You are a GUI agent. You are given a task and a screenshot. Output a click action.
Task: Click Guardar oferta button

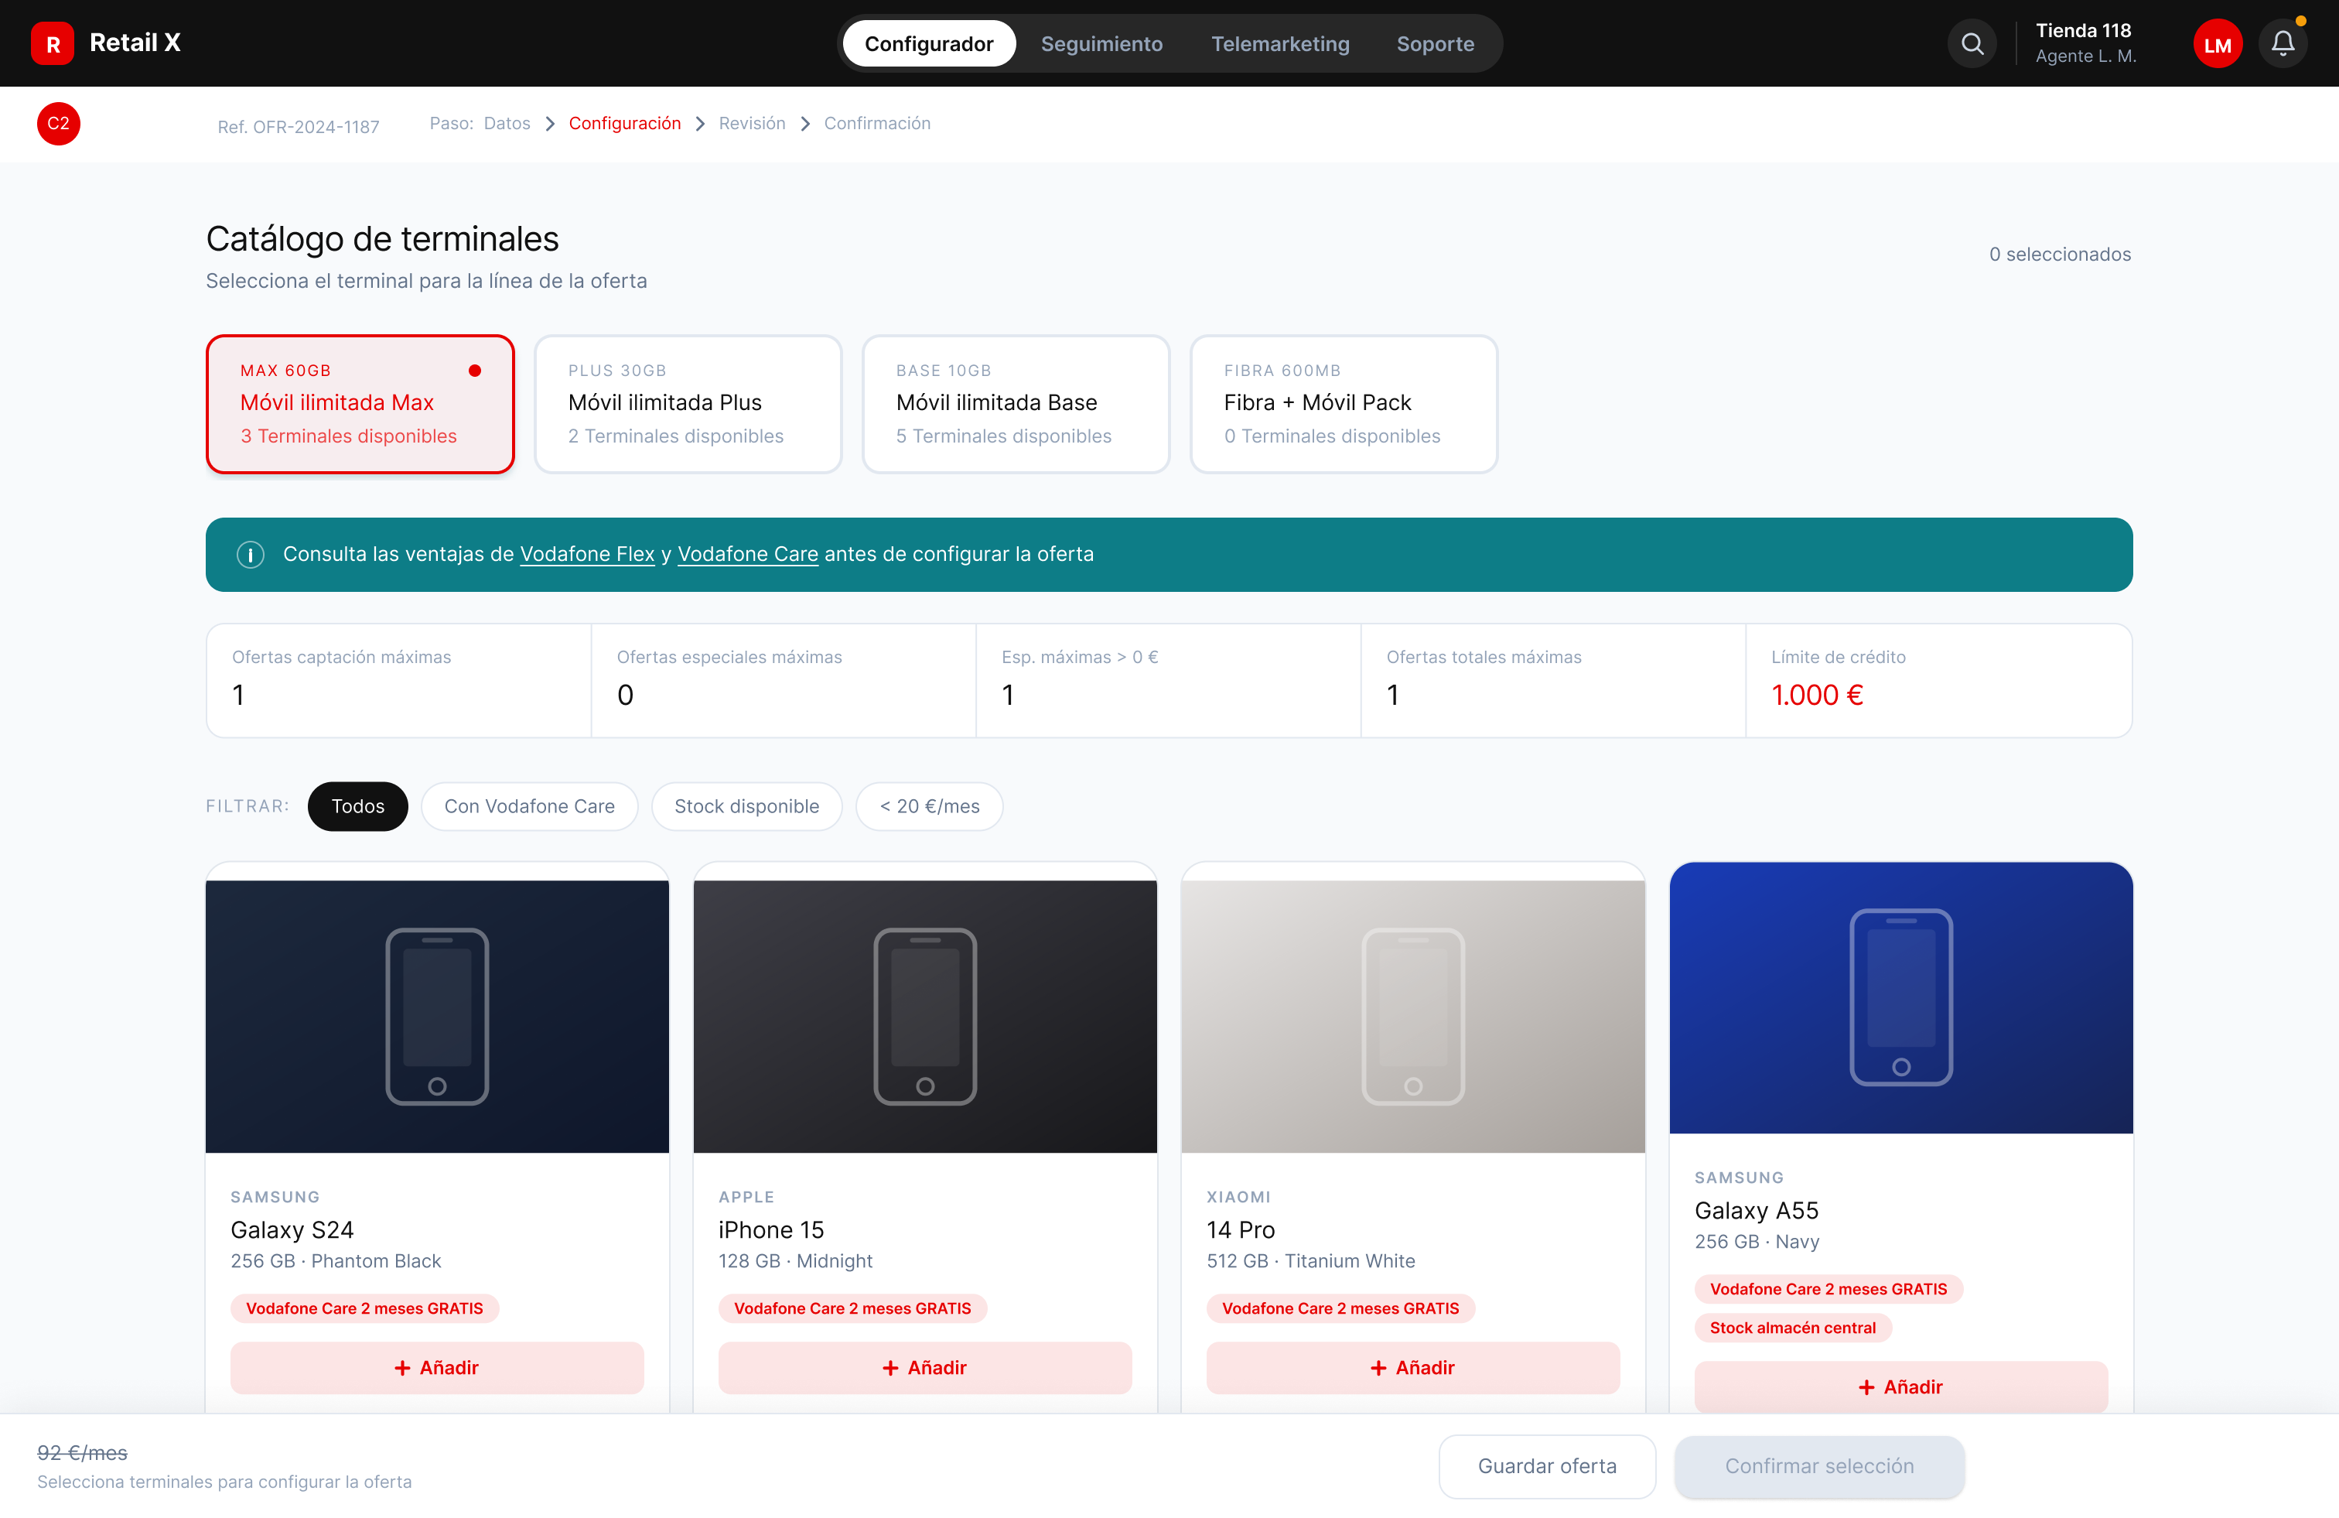[1547, 1466]
